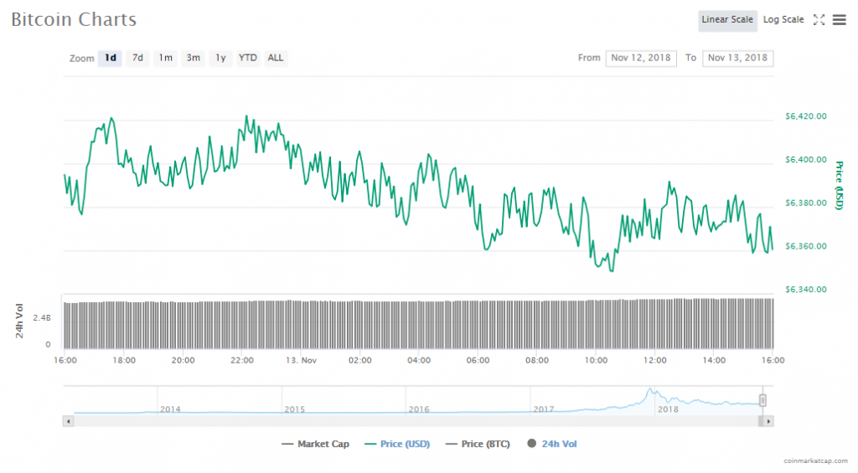Open the chart hamburger menu
Image resolution: width=858 pixels, height=473 pixels.
coord(839,19)
